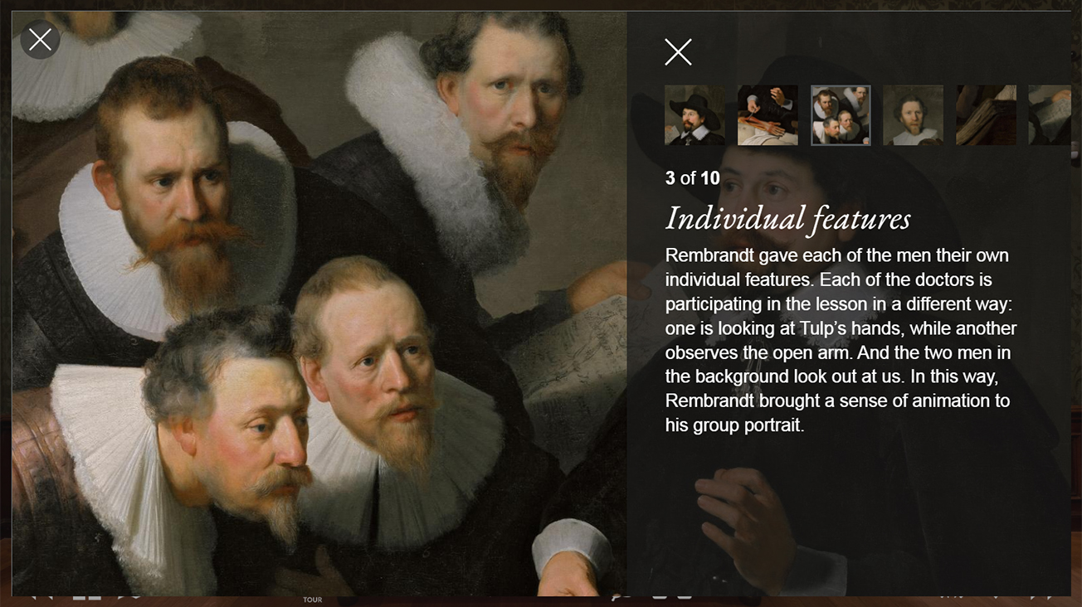Open the single bearded man portrait thumbnail
This screenshot has width=1082, height=607.
[x=914, y=115]
